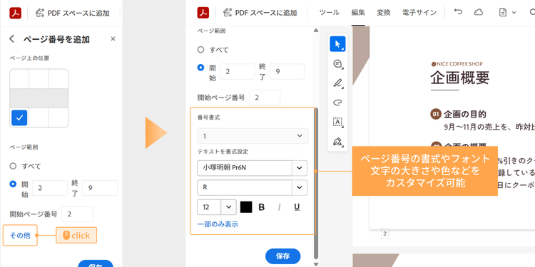
Task: Choose the bottom-right page position cell
Action: (x=58, y=117)
